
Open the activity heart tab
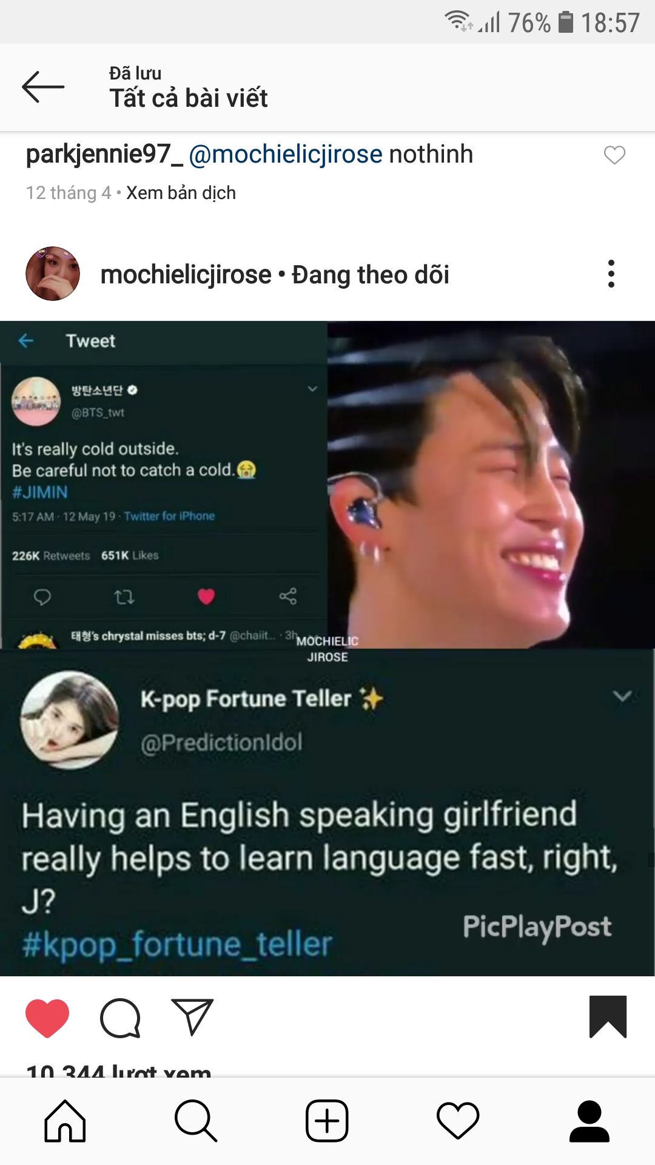point(458,1121)
